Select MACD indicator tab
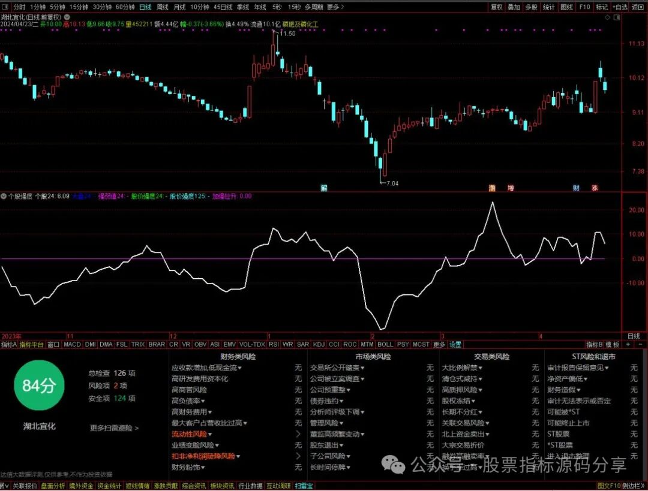 73,344
